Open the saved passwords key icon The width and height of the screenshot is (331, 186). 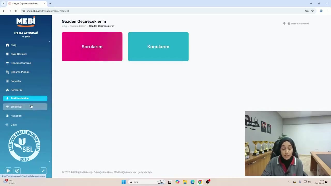pos(307,11)
